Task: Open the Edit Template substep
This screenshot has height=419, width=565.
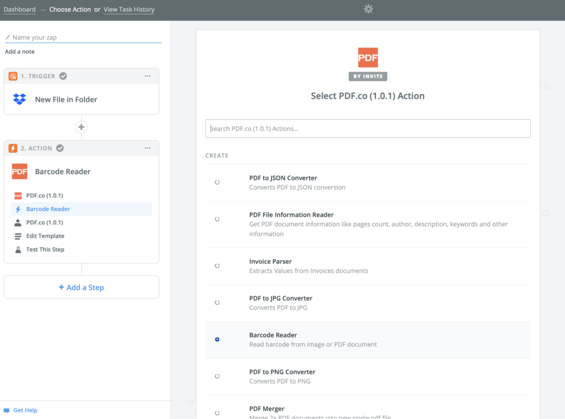Action: tap(82, 236)
